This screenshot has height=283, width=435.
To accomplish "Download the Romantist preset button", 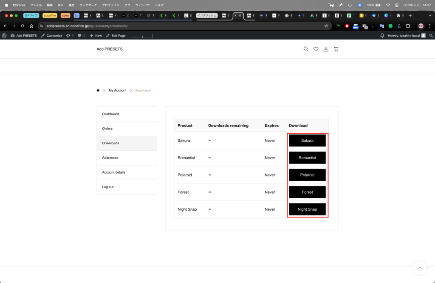I will tap(307, 157).
